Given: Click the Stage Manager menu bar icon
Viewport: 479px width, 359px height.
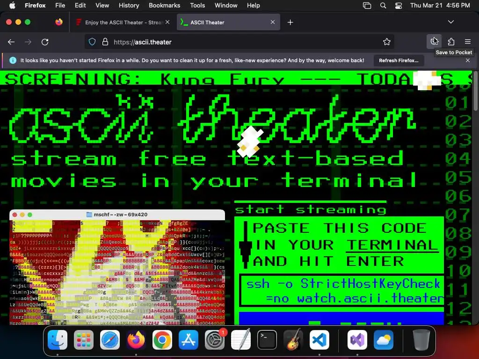Looking at the screenshot, I should point(367,6).
